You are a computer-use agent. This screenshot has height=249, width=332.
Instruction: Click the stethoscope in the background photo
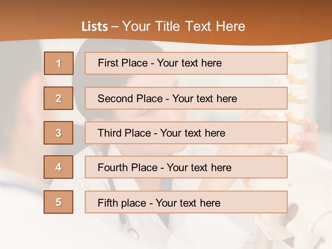[129, 228]
